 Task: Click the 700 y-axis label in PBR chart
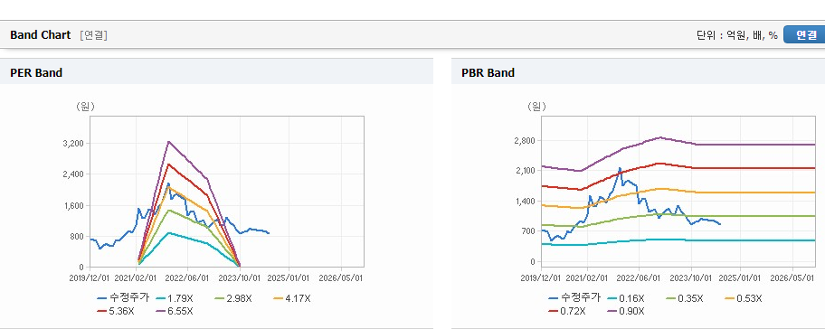529,230
